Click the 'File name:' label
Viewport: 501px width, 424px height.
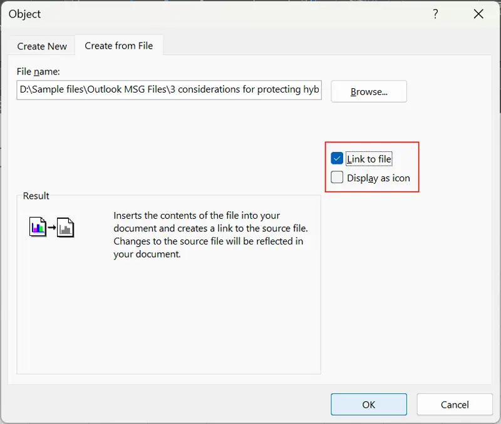38,72
